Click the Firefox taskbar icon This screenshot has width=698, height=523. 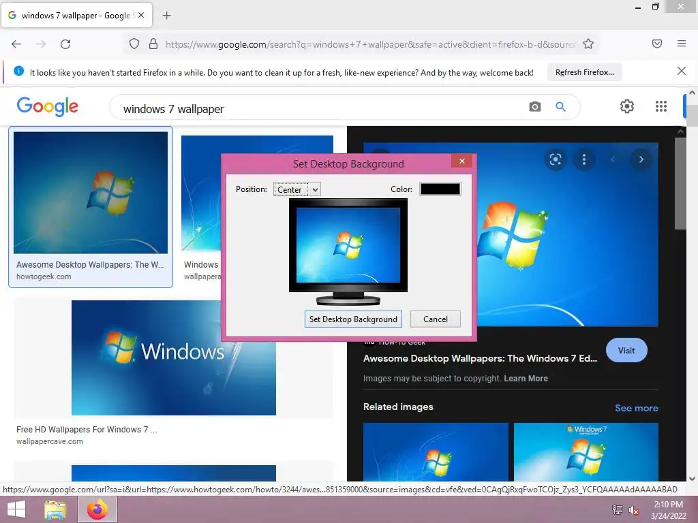97,509
